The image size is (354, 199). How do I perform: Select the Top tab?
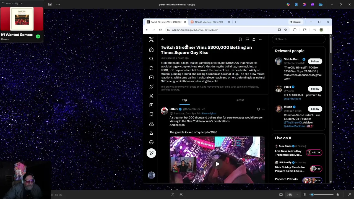click(x=184, y=100)
